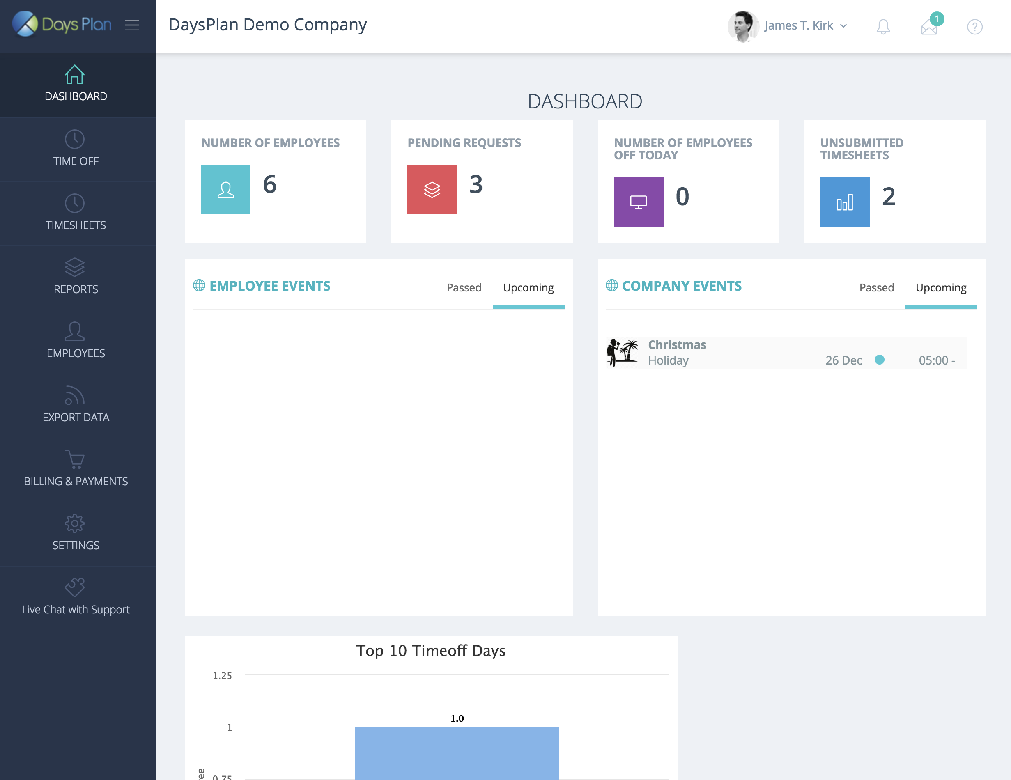Open the messages envelope icon
This screenshot has width=1011, height=780.
(928, 28)
